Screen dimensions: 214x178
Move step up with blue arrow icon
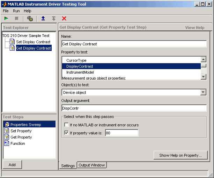43,18
